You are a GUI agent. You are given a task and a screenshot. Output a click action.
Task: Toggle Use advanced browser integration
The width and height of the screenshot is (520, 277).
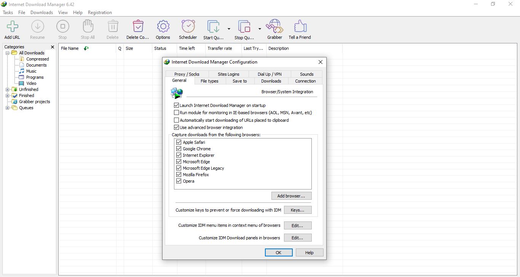pyautogui.click(x=176, y=127)
